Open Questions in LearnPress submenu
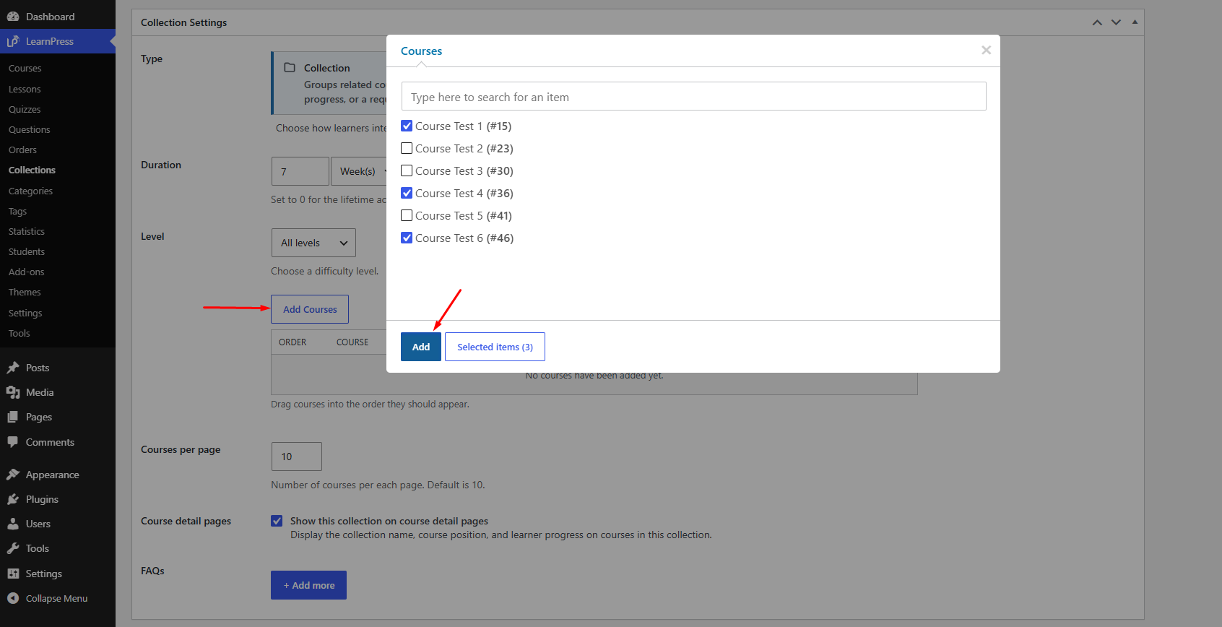Viewport: 1222px width, 627px height. (x=30, y=129)
